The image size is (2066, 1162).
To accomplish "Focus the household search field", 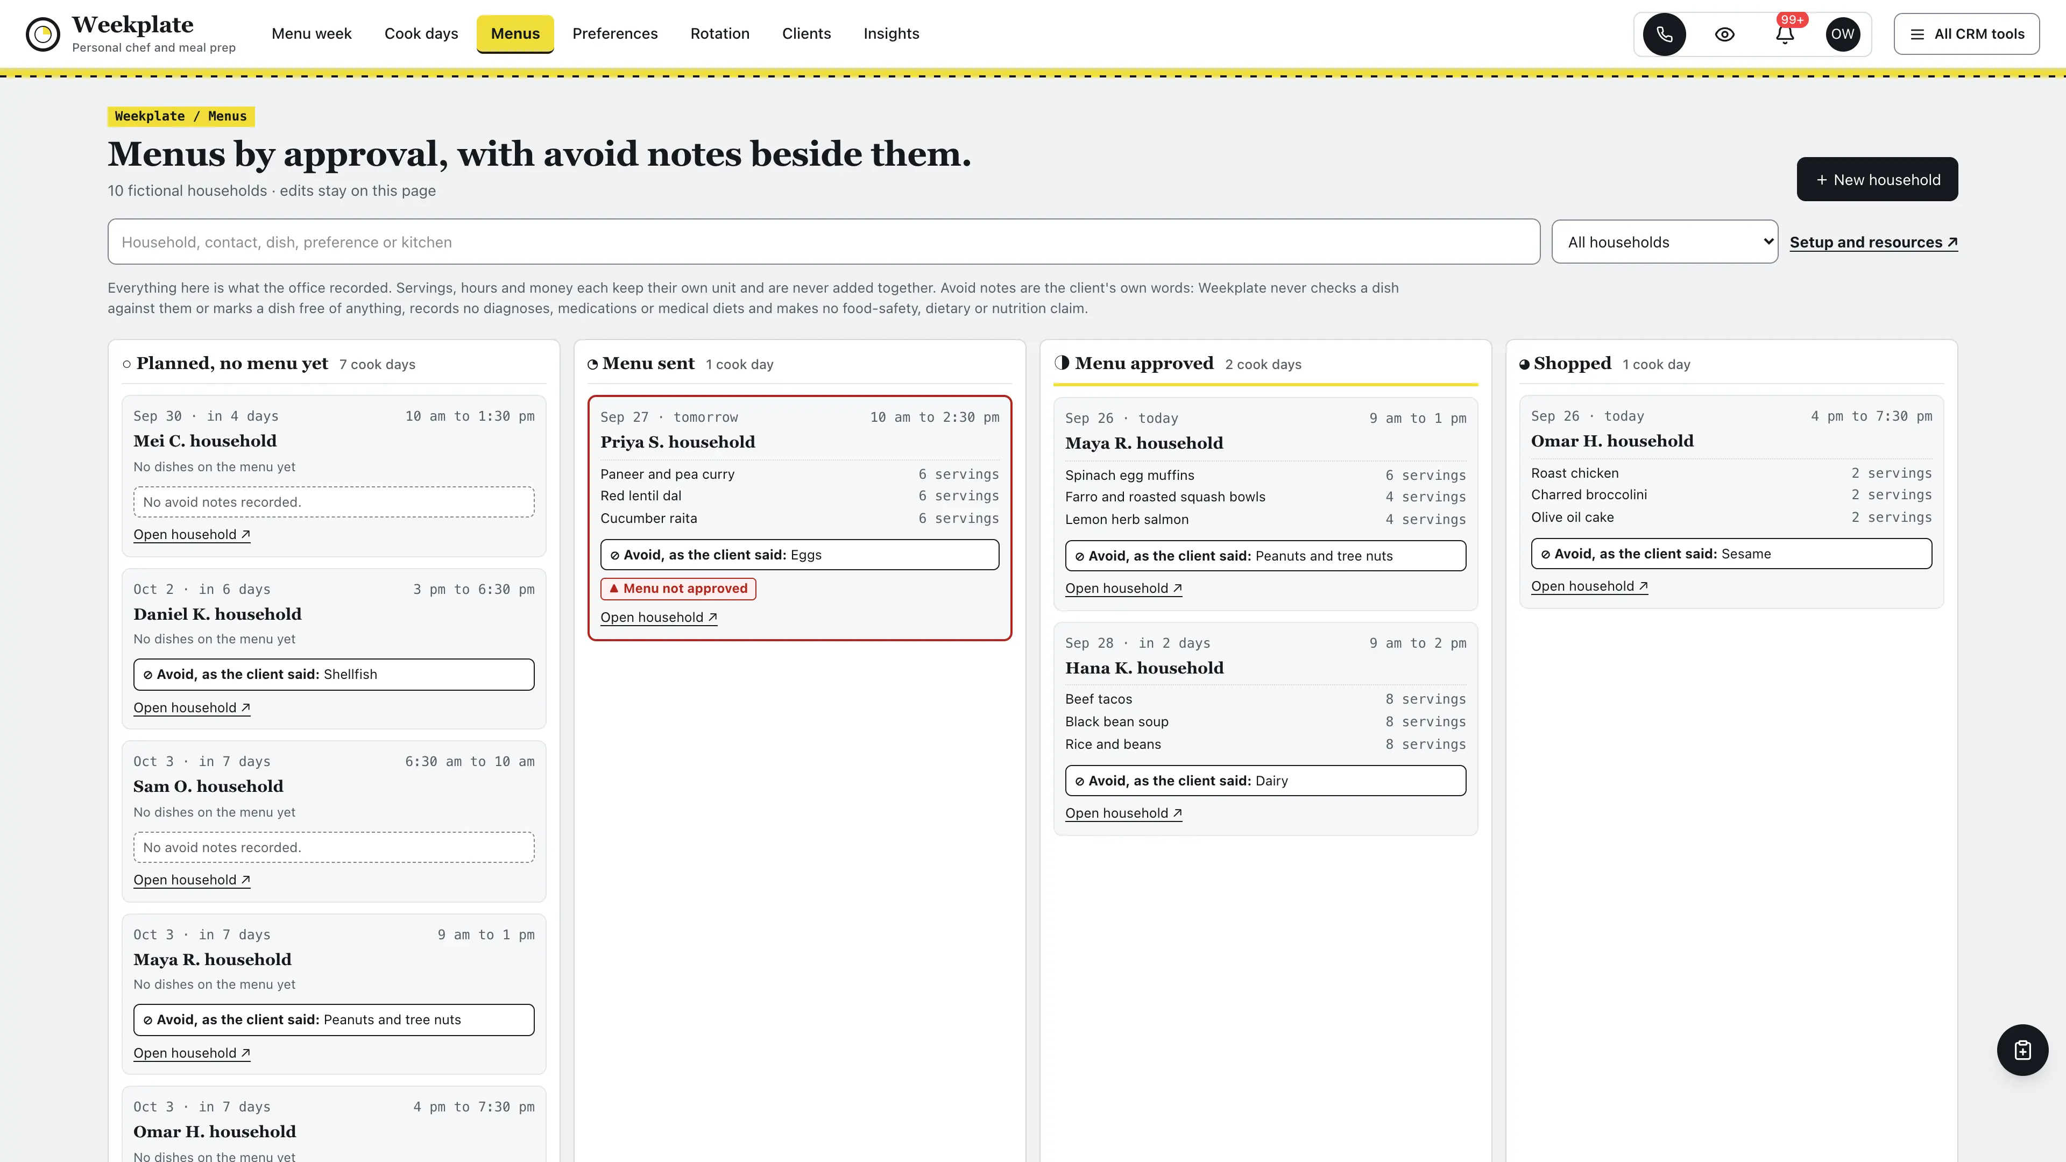I will (x=824, y=242).
